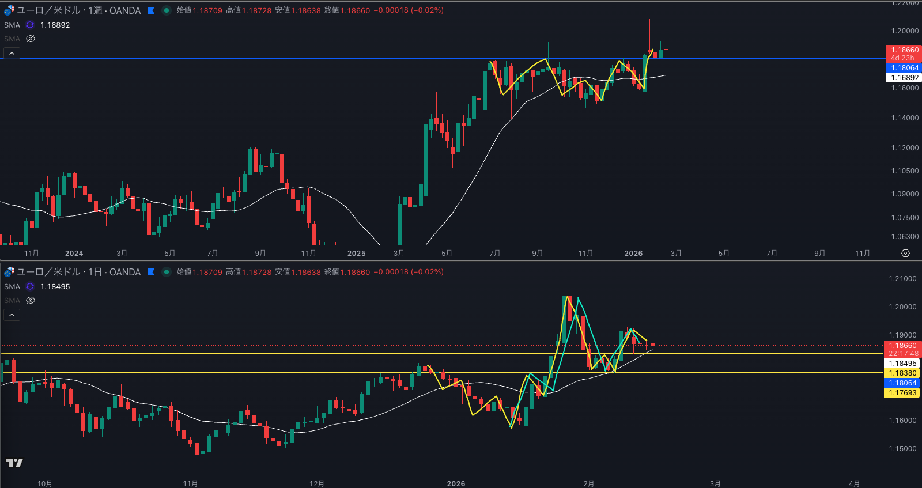Click the blue flag icon on daily chart
922x488 pixels.
click(x=151, y=272)
